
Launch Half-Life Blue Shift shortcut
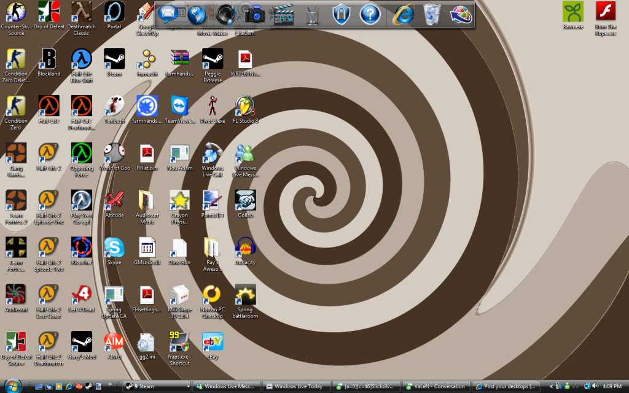pos(82,59)
